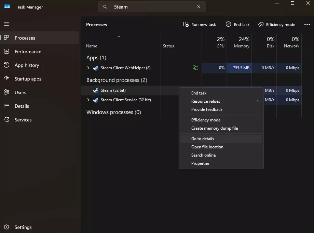The image size is (314, 233).
Task: Click the sort arrow above Name
Action: click(119, 37)
